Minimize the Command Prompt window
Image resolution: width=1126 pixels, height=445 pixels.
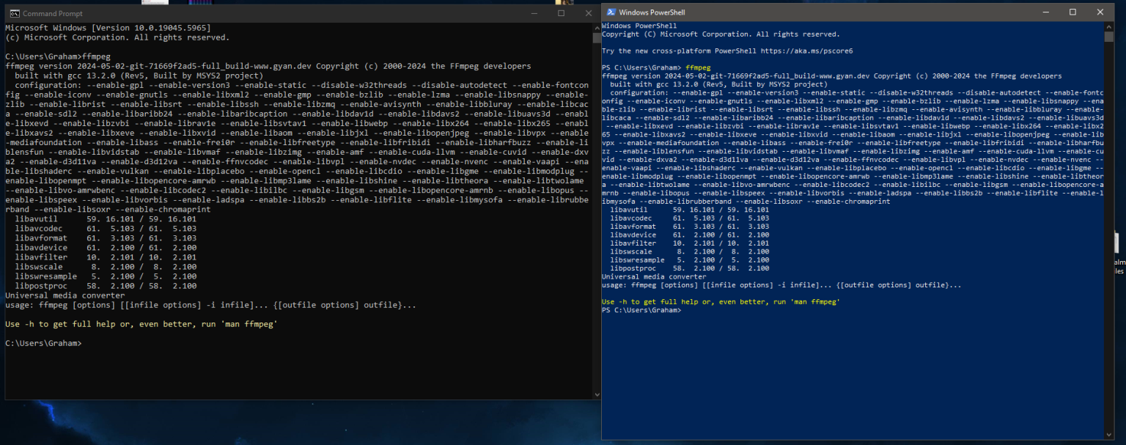click(534, 13)
